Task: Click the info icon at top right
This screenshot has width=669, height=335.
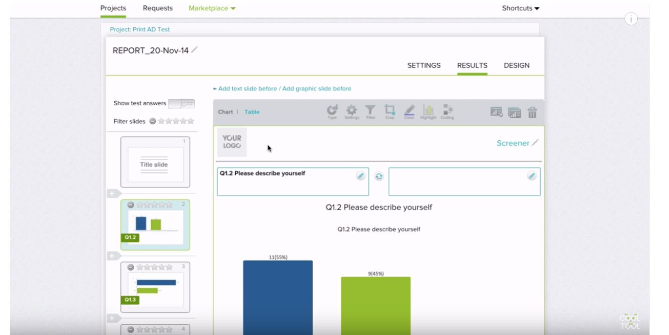Action: coord(631,19)
